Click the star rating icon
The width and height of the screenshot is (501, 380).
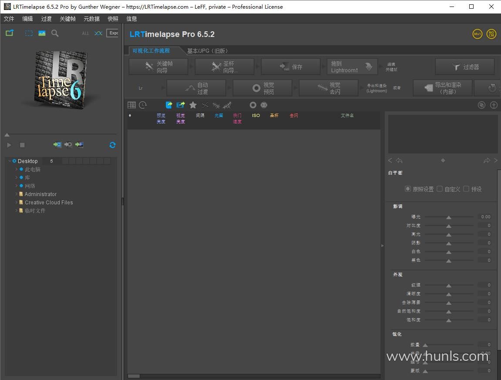[193, 105]
